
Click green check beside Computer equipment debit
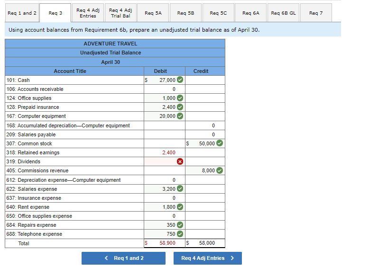click(180, 116)
